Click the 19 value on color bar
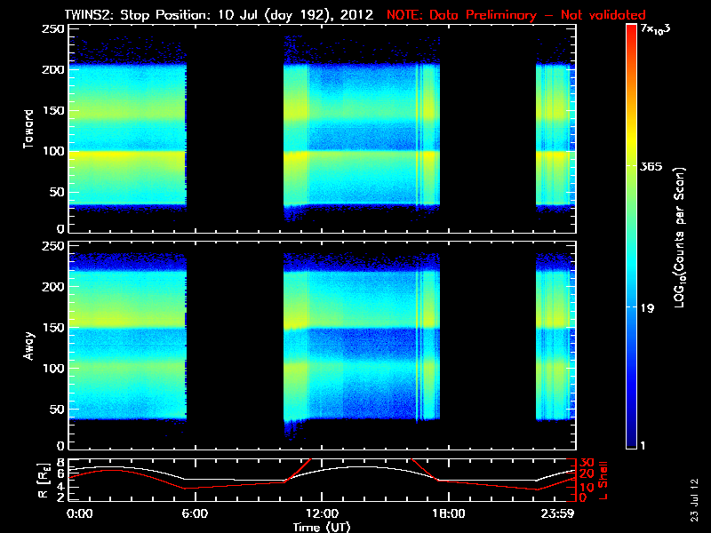The width and height of the screenshot is (711, 533). click(x=647, y=307)
